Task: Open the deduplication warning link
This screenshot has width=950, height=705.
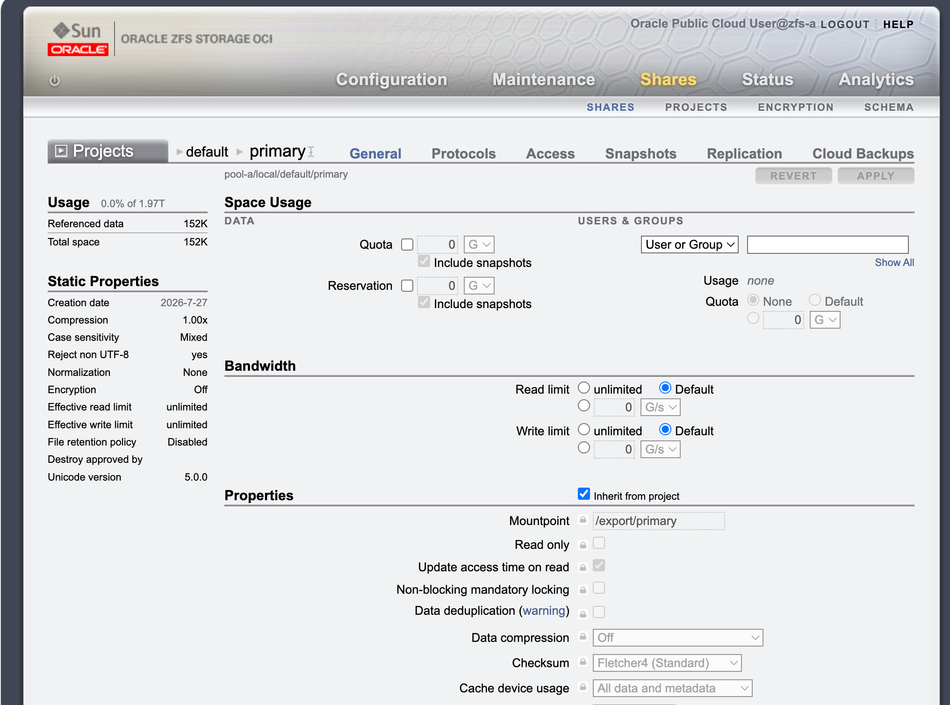Action: (x=544, y=611)
